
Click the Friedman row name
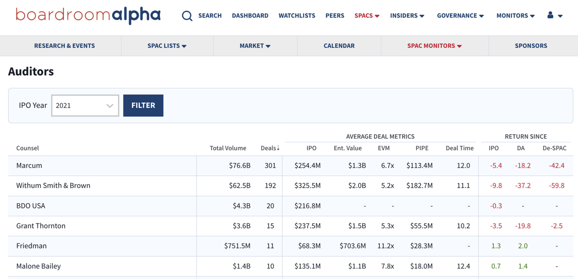pyautogui.click(x=31, y=246)
